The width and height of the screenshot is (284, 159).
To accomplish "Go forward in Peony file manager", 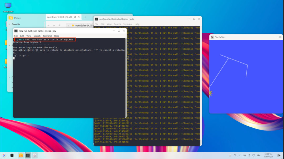I will (54, 25).
